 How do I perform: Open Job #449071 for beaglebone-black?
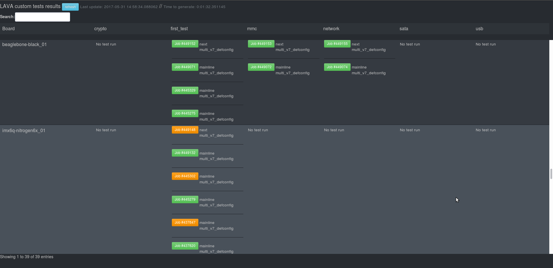point(185,67)
